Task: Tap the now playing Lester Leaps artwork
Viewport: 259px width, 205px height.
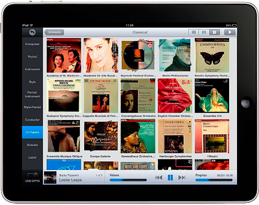Action: coord(50,177)
